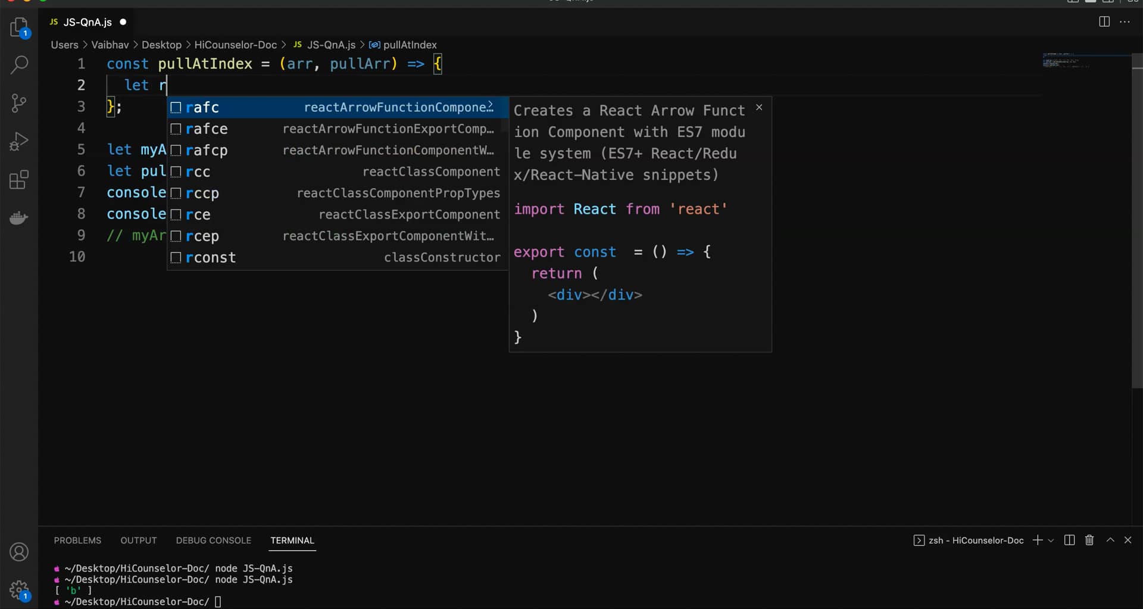
Task: Split the editor using top-right icon
Action: tap(1104, 21)
